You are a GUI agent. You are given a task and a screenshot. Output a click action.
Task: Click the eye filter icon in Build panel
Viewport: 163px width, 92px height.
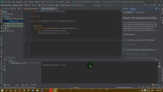(x=4, y=70)
